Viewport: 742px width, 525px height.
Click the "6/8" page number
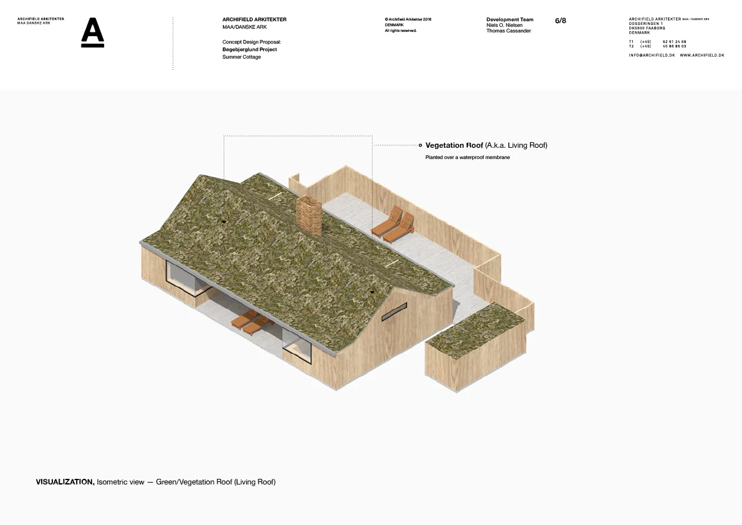560,21
